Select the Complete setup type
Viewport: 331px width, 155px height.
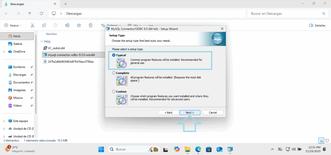113,73
